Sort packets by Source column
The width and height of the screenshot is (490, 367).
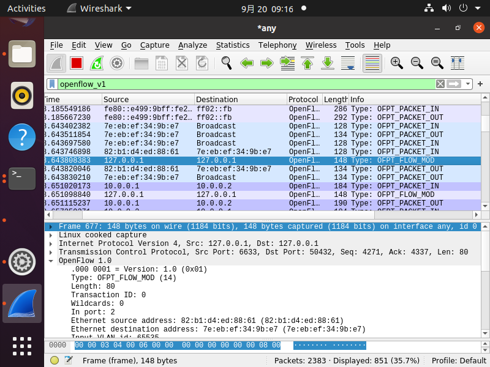[148, 99]
